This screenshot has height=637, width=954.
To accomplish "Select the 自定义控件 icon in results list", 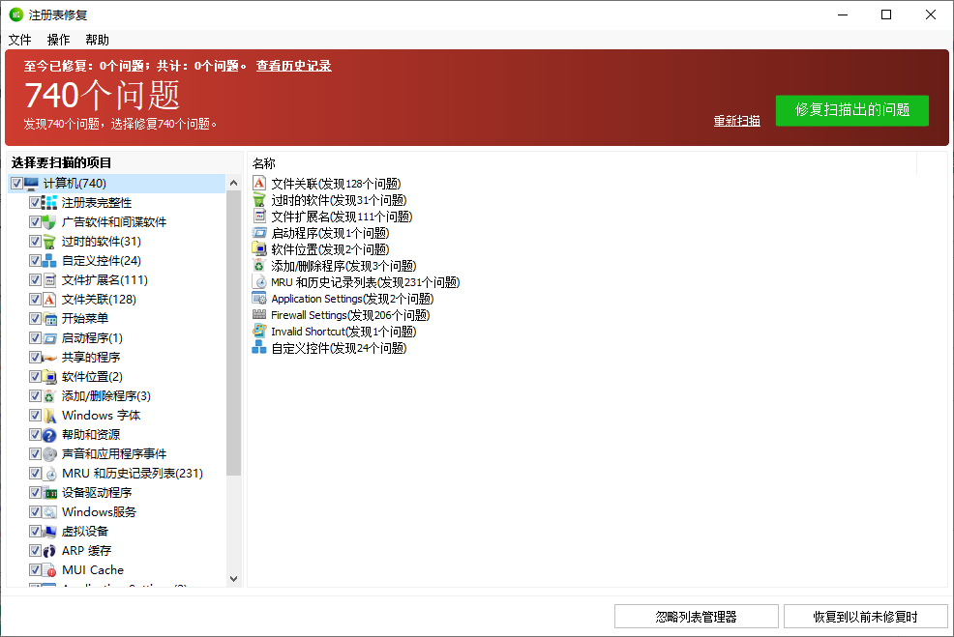I will 257,347.
